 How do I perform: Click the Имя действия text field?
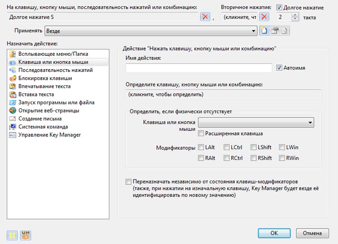pyautogui.click(x=199, y=68)
